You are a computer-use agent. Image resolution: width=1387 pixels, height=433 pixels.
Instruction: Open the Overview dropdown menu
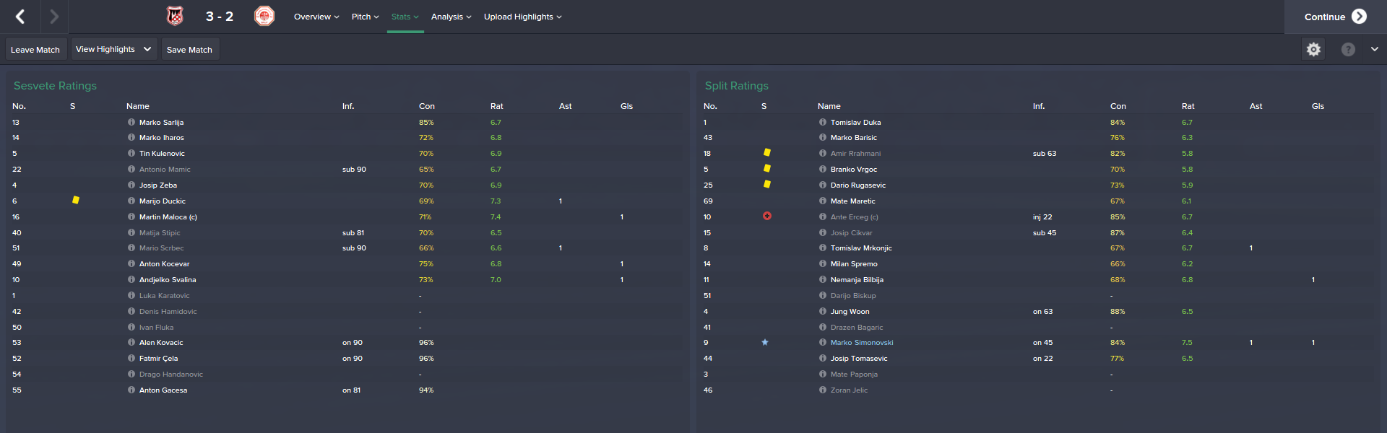pos(316,17)
